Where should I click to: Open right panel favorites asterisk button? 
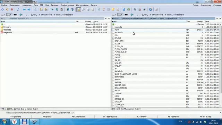point(217,18)
